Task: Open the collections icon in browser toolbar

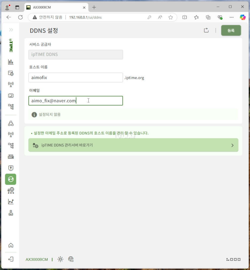Action: 208,17
